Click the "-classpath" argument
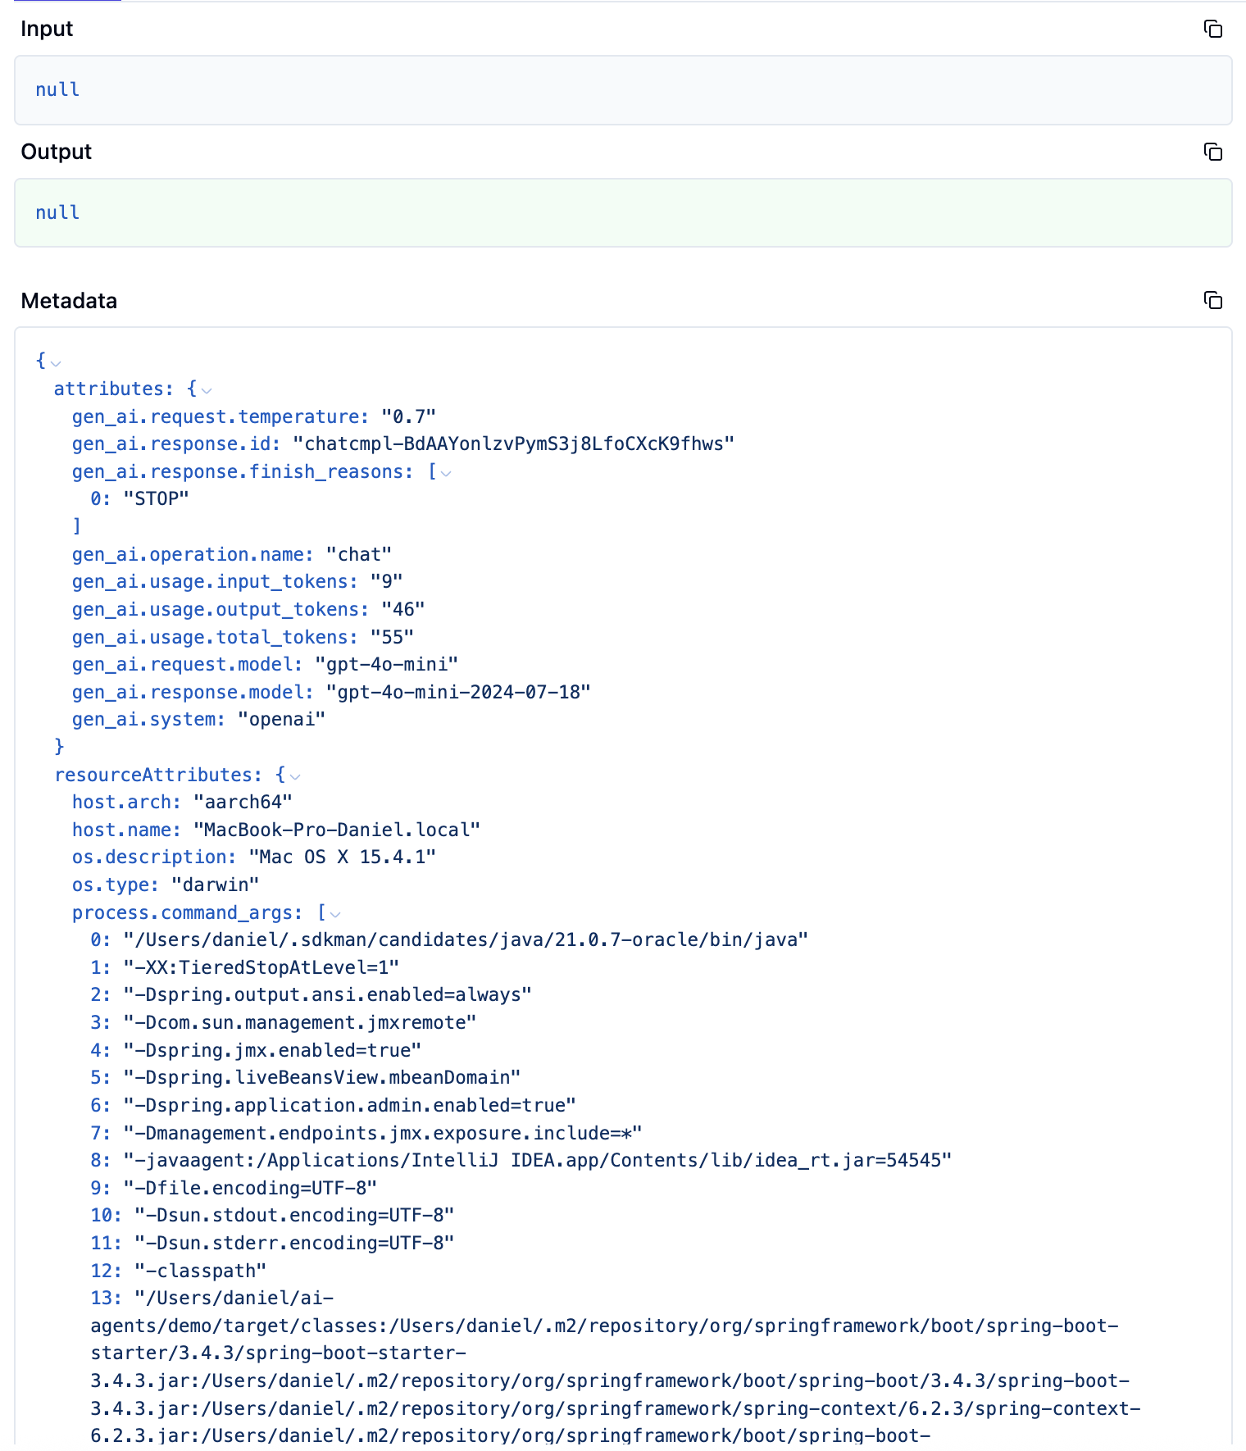 pyautogui.click(x=201, y=1271)
